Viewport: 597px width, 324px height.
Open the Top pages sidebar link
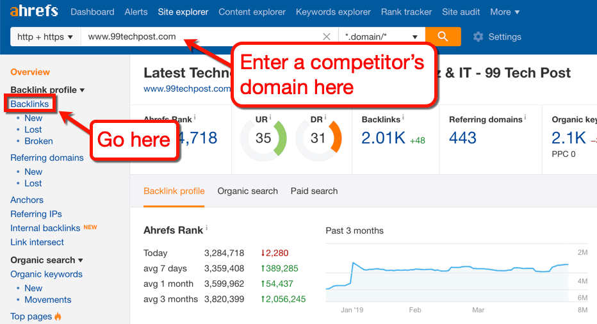coord(31,316)
